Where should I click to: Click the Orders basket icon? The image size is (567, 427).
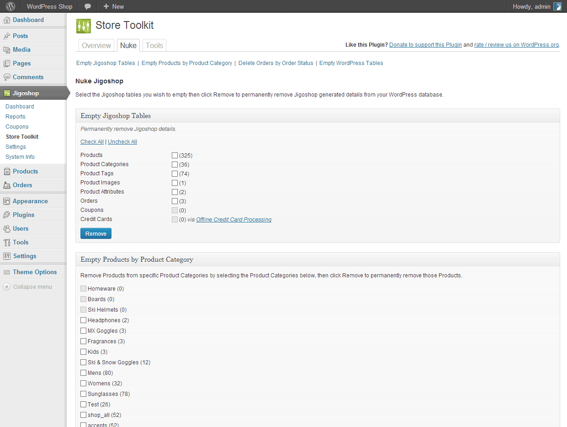click(x=7, y=185)
